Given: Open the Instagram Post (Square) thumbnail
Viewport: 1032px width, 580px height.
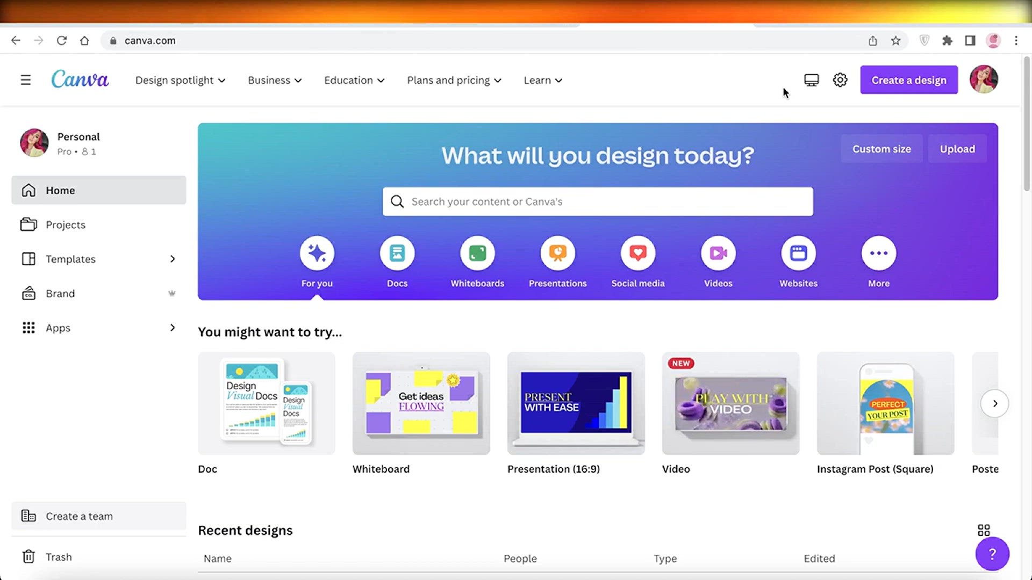Looking at the screenshot, I should point(886,403).
